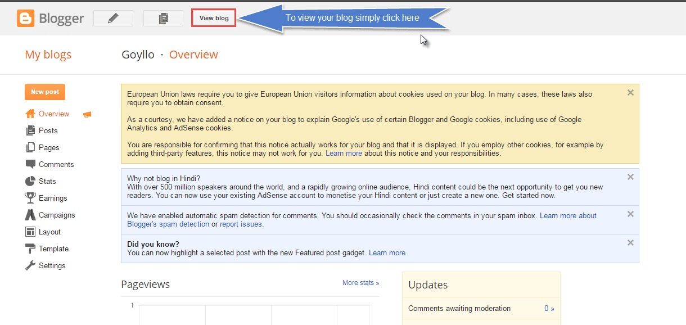Click Learn more about Featured post gadget
Image resolution: width=686 pixels, height=325 pixels.
tap(387, 252)
